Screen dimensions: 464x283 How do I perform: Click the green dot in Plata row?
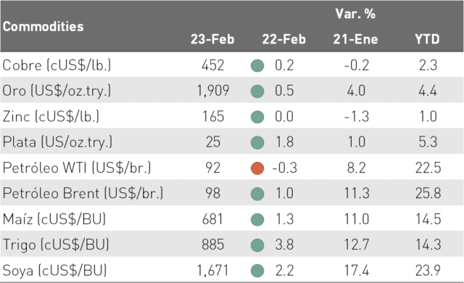(257, 142)
